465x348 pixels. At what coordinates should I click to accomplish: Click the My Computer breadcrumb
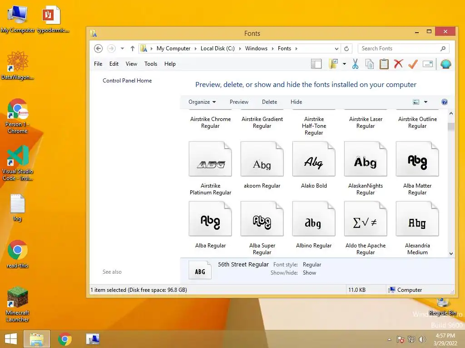[x=173, y=48]
